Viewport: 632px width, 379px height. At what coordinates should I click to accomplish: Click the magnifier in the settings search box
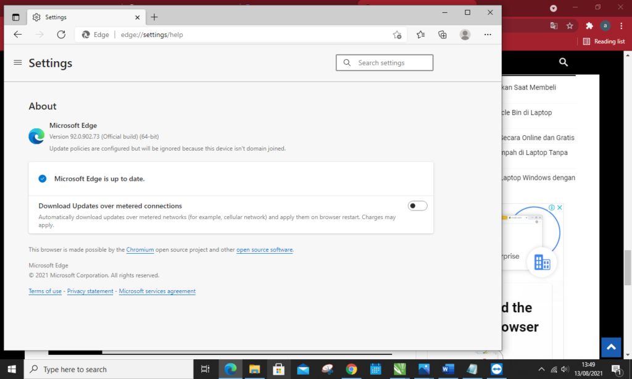click(346, 62)
